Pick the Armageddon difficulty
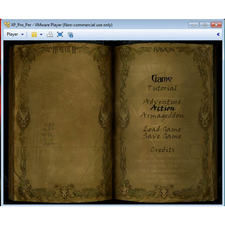The image size is (225, 225). coord(162,116)
